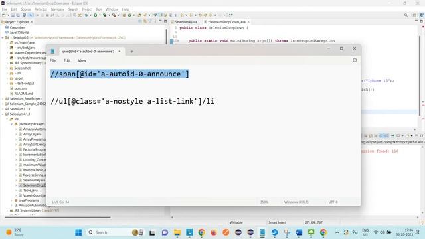425x239 pixels.
Task: Expand the Selenium1.1.1 project node
Action: tap(3, 109)
